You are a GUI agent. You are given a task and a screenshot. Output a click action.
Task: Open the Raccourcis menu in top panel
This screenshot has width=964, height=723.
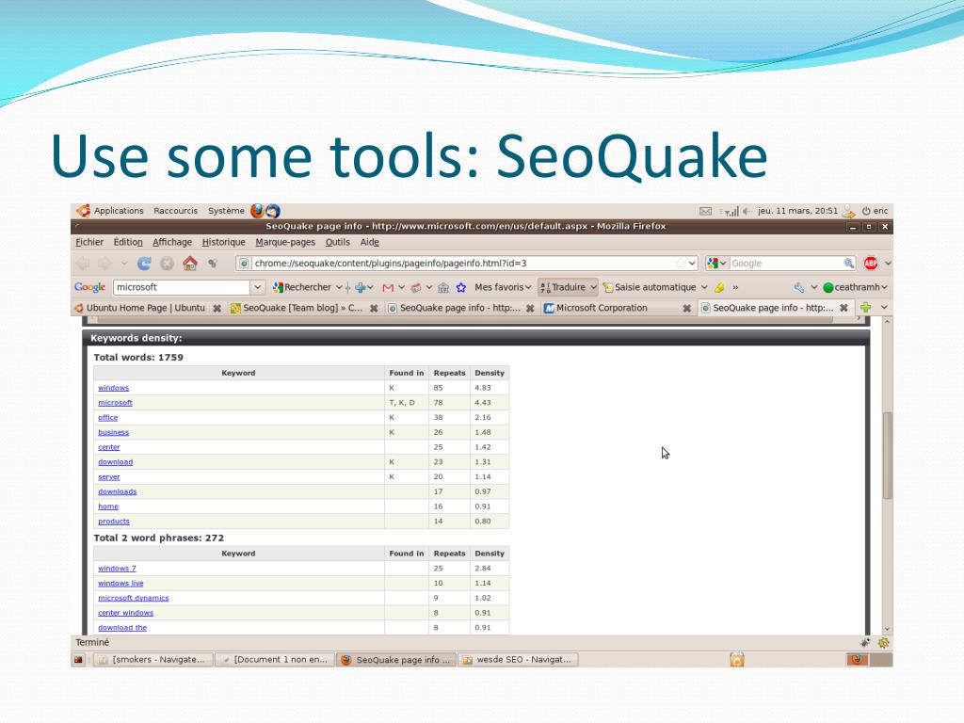click(176, 211)
